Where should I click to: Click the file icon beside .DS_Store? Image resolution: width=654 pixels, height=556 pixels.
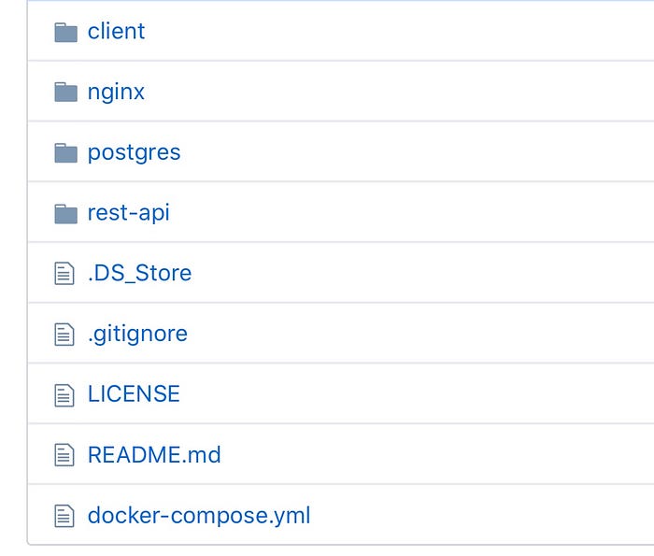point(64,273)
